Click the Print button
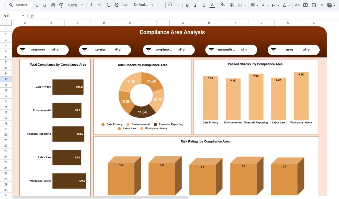Viewport: 339px width, 199px height. coord(53,5)
